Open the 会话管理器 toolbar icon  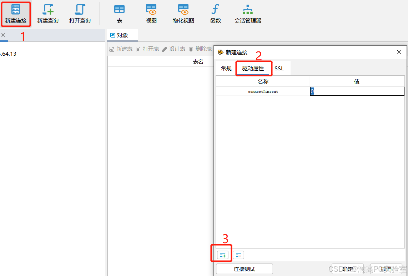tap(248, 14)
